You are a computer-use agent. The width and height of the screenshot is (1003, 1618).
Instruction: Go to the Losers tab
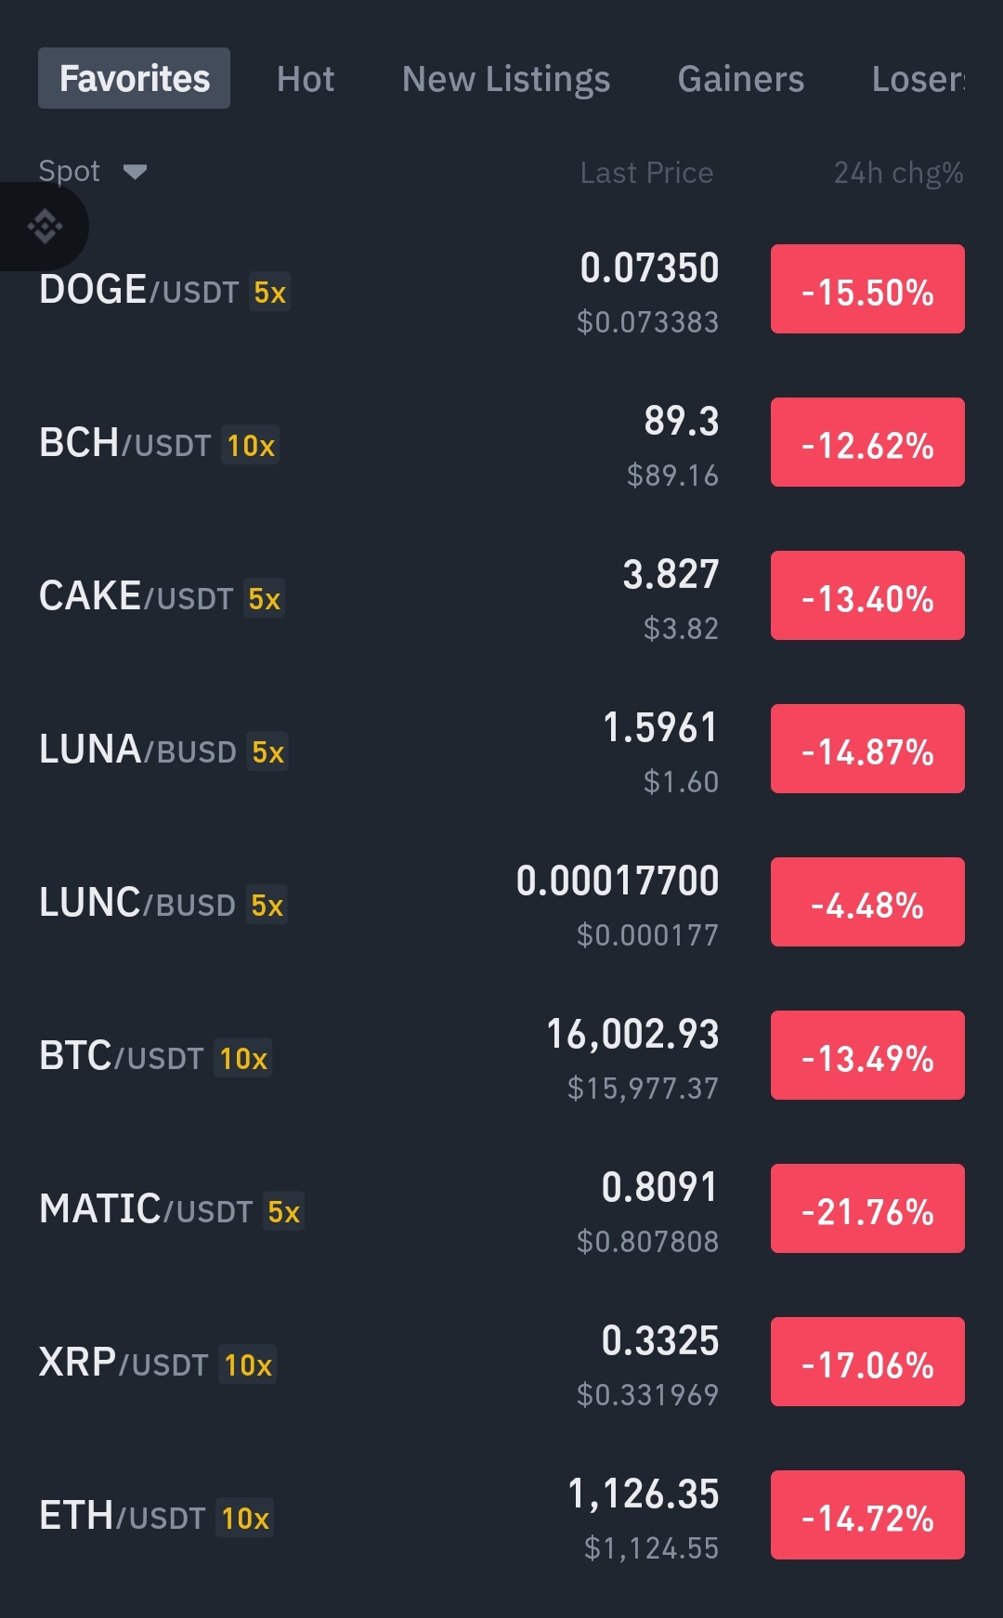[x=918, y=79]
